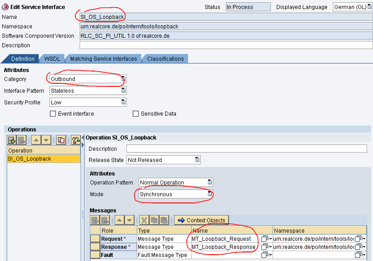Switch to the WSDL tab
The height and width of the screenshot is (261, 373).
52,59
